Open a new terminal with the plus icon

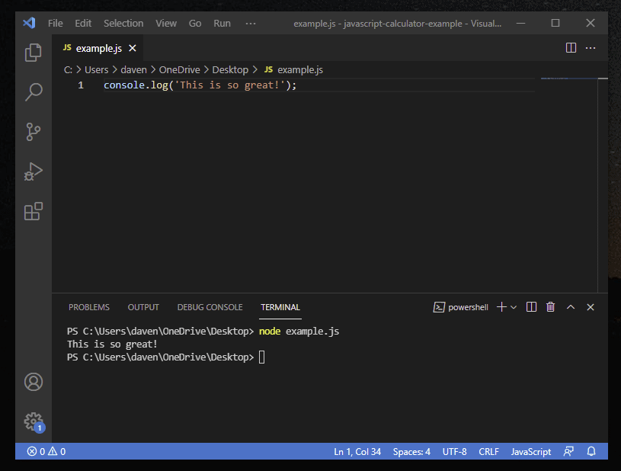coord(501,306)
